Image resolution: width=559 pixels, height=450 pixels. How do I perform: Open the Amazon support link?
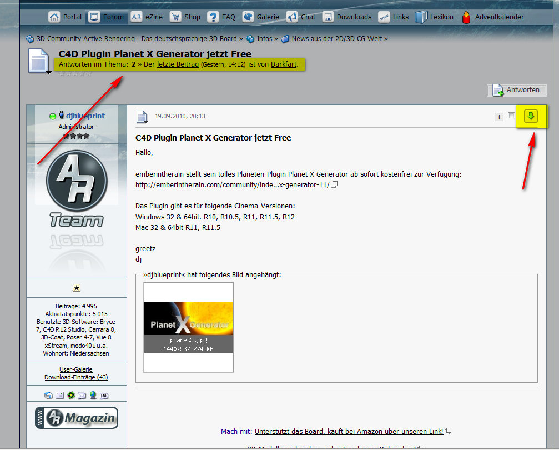(349, 432)
